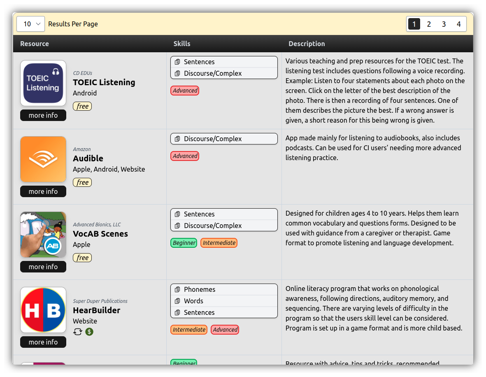Click the Advanced tag in HearBuilder row
Image resolution: width=486 pixels, height=377 pixels.
coord(225,330)
